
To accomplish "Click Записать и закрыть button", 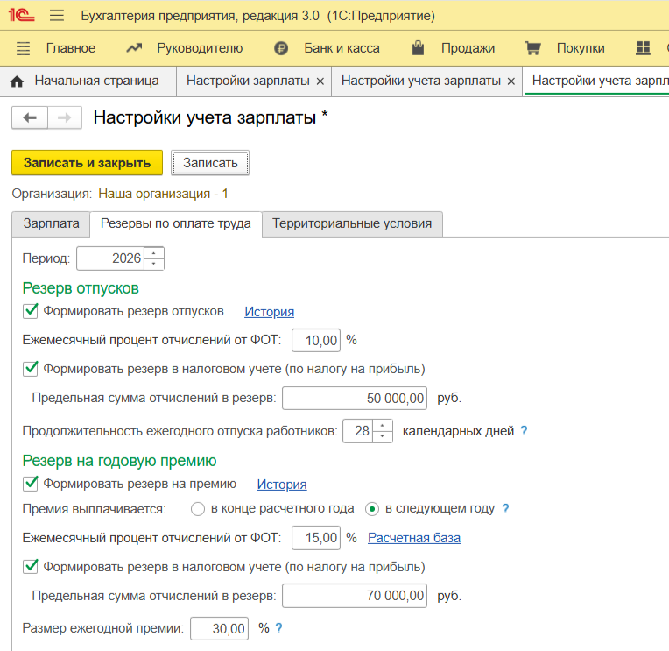I will point(87,163).
